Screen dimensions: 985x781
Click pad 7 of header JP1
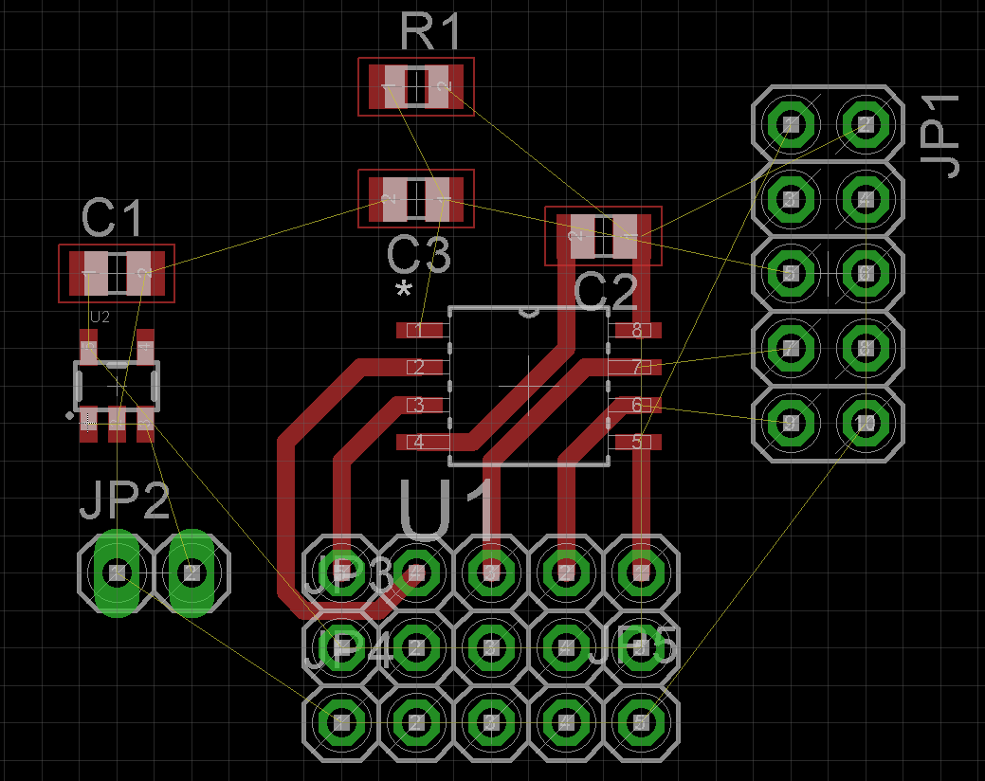(791, 349)
